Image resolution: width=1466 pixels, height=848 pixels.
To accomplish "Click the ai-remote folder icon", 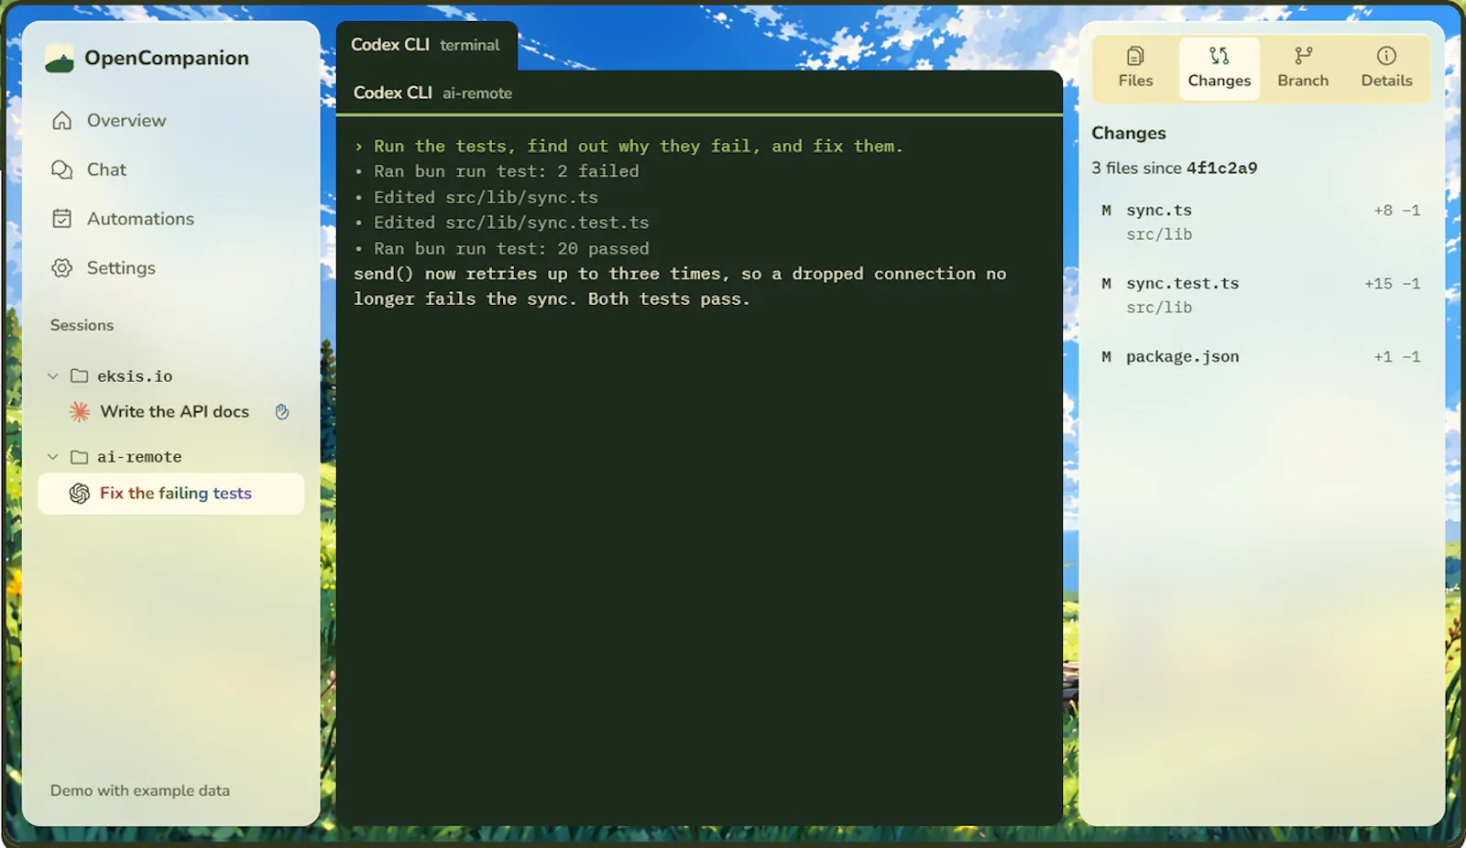I will (80, 457).
